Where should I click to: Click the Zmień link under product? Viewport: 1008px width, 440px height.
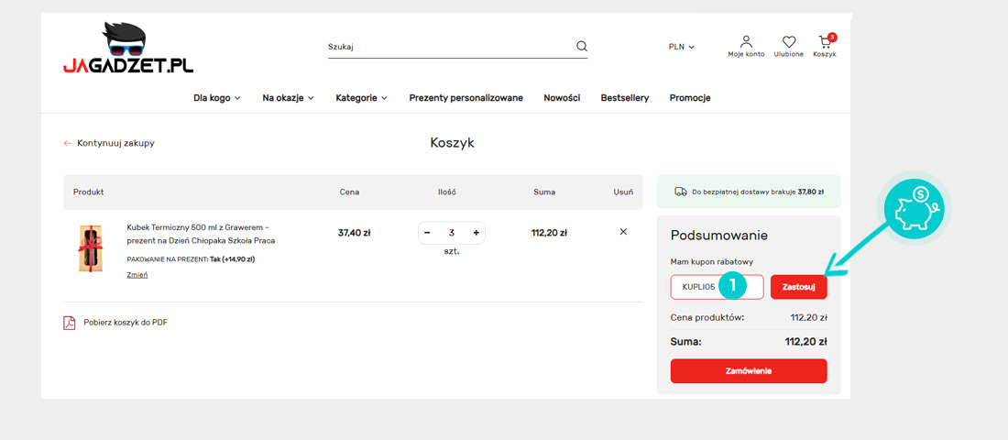pos(137,274)
